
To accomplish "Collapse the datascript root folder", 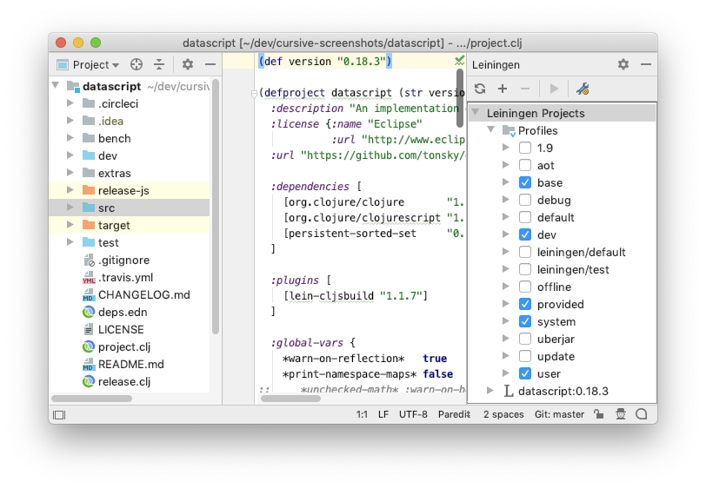I will click(56, 85).
